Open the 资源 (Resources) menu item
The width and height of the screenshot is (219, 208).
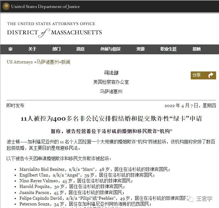click(140, 49)
